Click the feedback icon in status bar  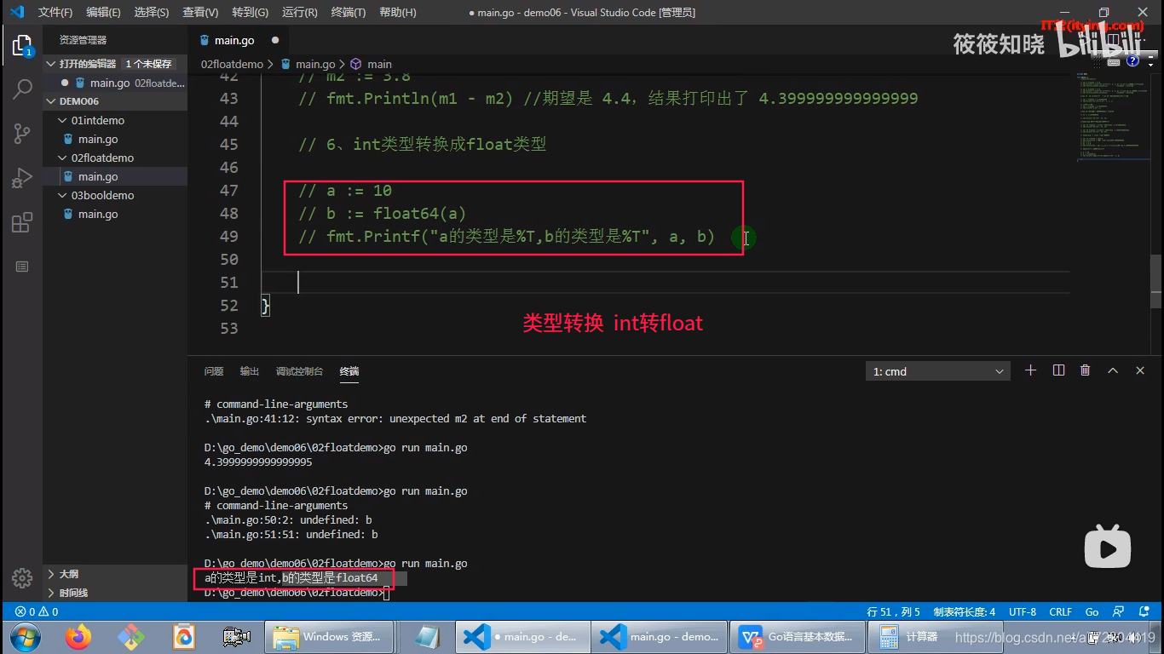click(x=1117, y=611)
